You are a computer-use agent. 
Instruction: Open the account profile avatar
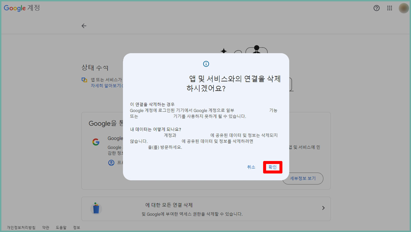(404, 8)
